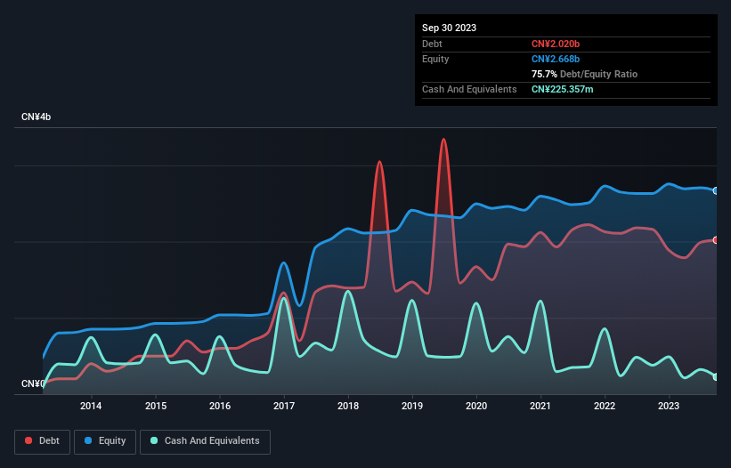Click Cash And Equivalents label in tooltip
Viewport: 731px width, 468px height.
click(469, 89)
